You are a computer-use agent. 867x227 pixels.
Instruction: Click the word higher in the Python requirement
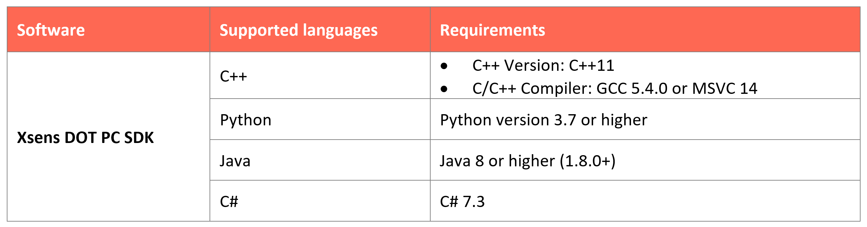(x=624, y=120)
